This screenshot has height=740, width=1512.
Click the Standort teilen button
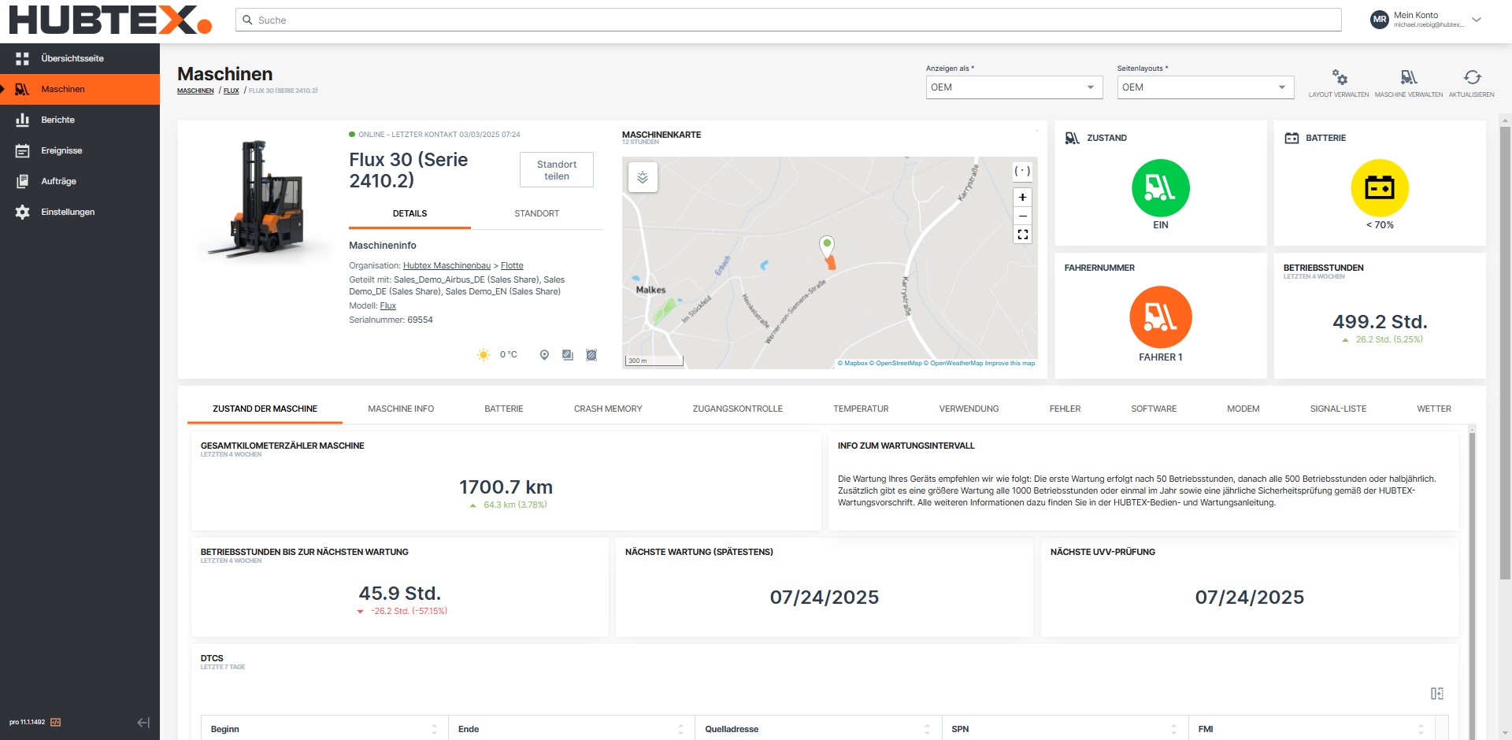tap(556, 170)
